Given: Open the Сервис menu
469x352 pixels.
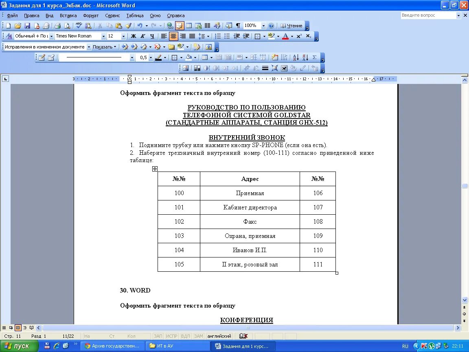Looking at the screenshot, I should coord(112,15).
